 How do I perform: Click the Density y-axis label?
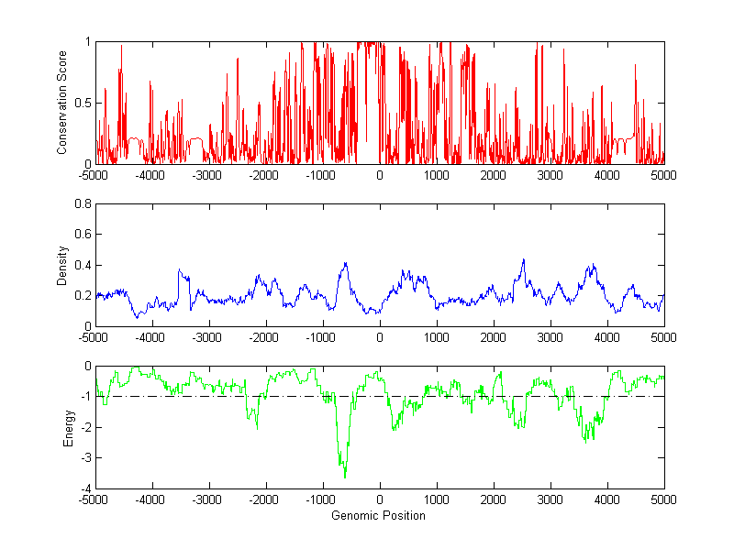(x=62, y=265)
